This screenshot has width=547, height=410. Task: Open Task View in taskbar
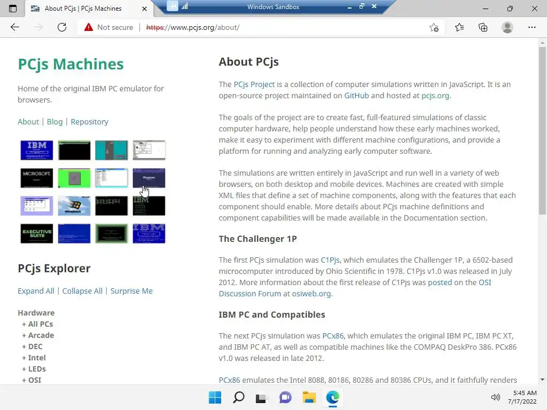[x=261, y=397]
